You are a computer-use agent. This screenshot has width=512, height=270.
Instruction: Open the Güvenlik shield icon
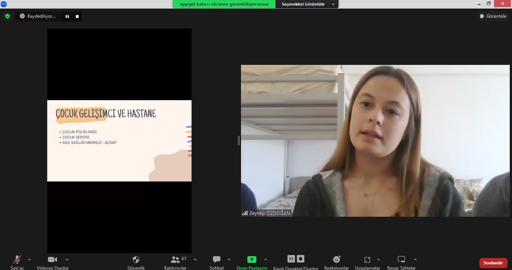click(x=136, y=259)
